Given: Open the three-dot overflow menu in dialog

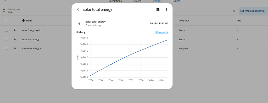Looking at the screenshot, I should pyautogui.click(x=166, y=10).
